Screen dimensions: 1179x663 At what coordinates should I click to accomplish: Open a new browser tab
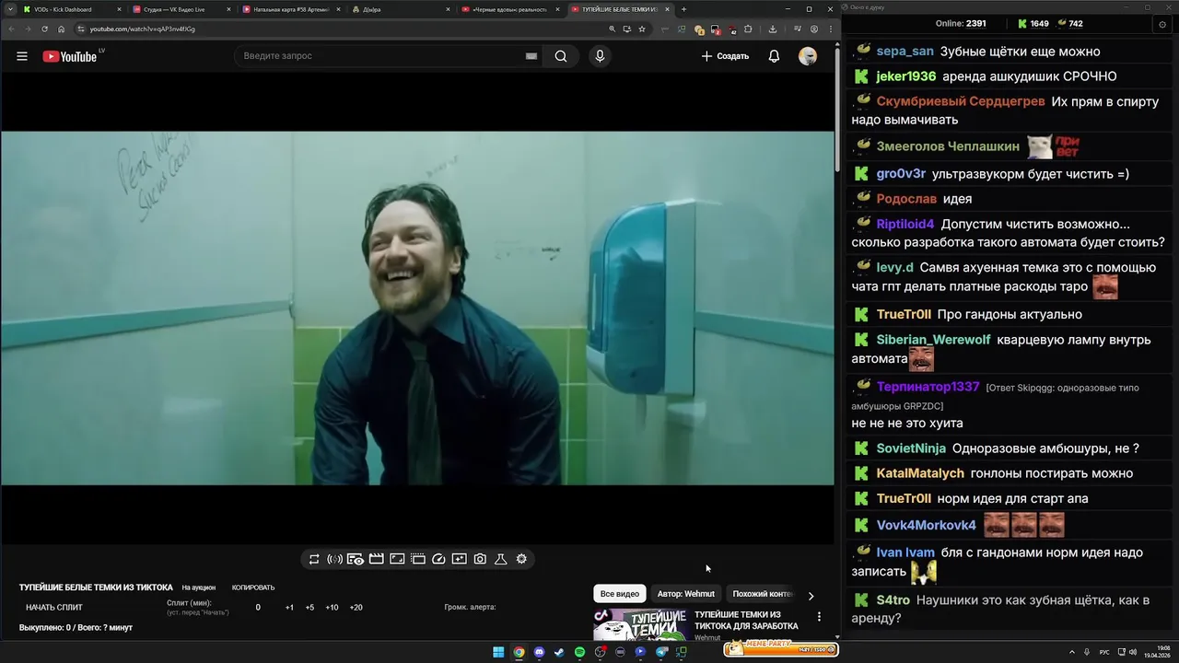(683, 9)
